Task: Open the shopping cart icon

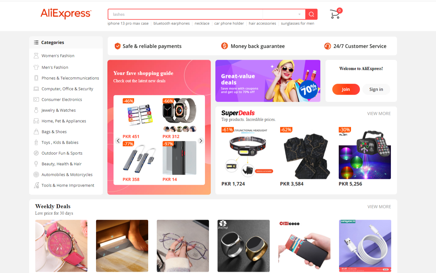Action: [x=335, y=14]
